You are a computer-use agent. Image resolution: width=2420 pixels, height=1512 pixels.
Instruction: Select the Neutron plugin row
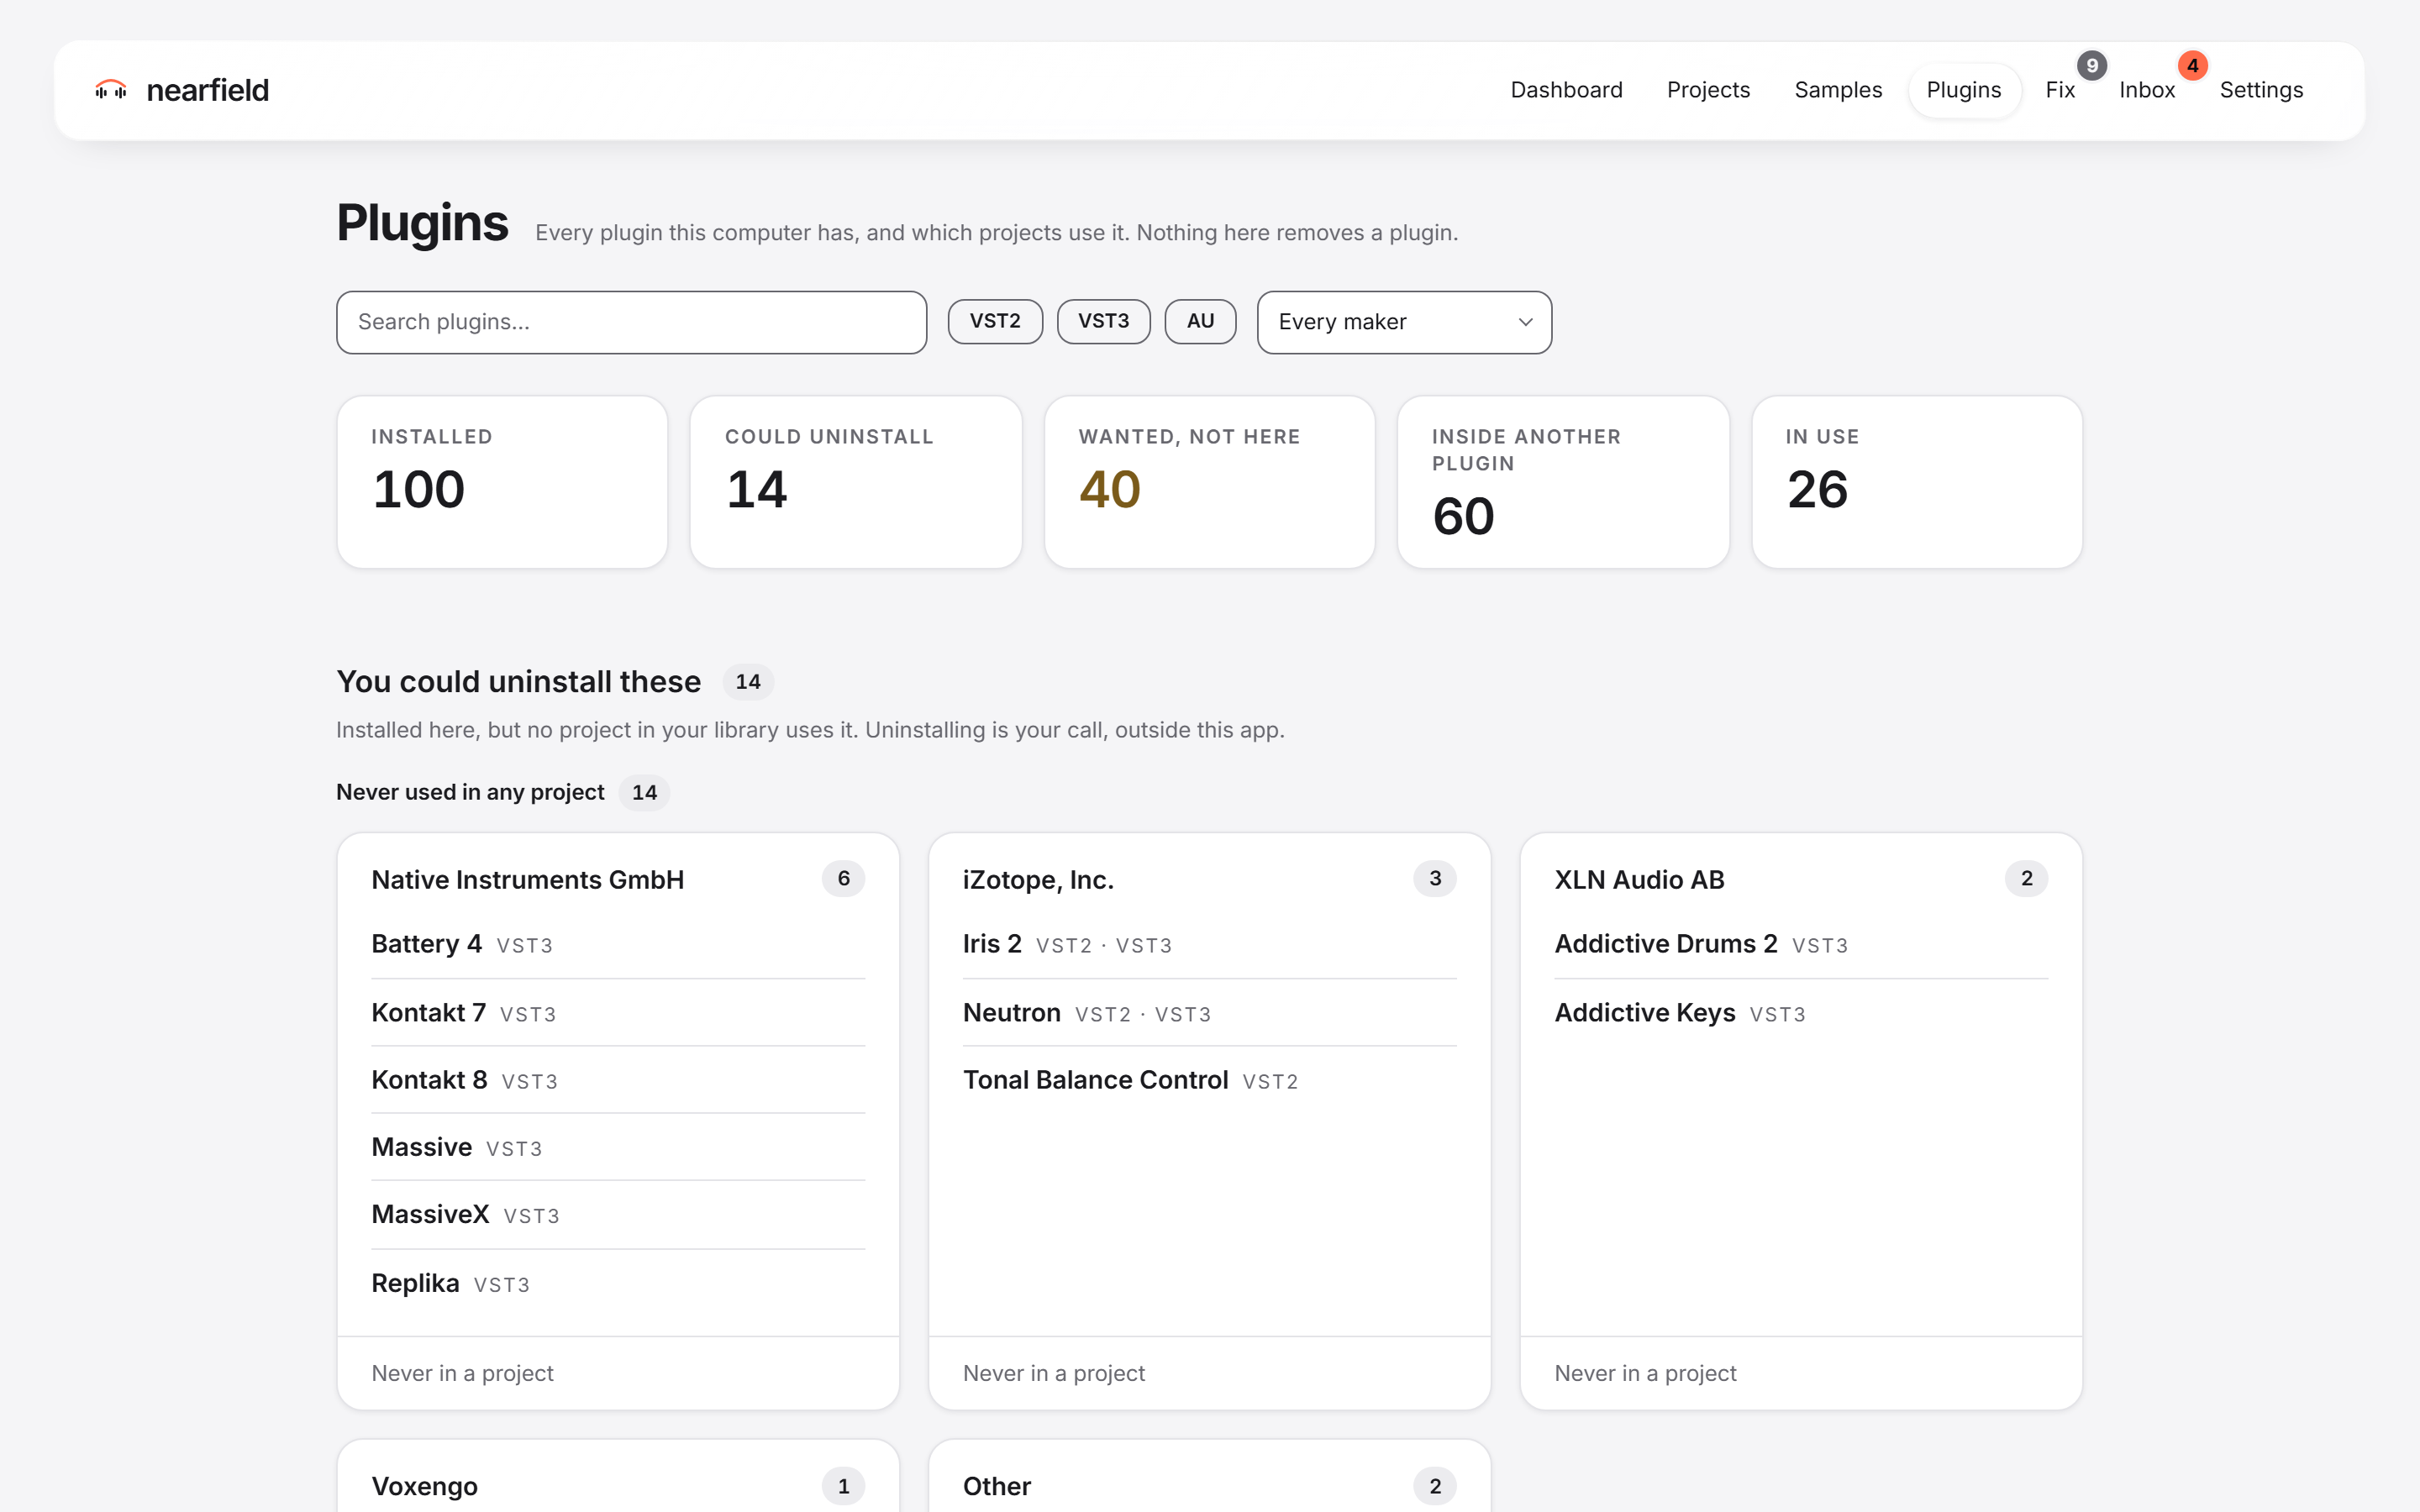[x=1209, y=1013]
